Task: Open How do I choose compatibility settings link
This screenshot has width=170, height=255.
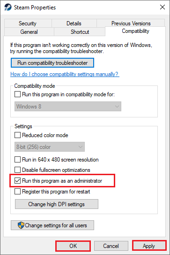Action: point(65,74)
